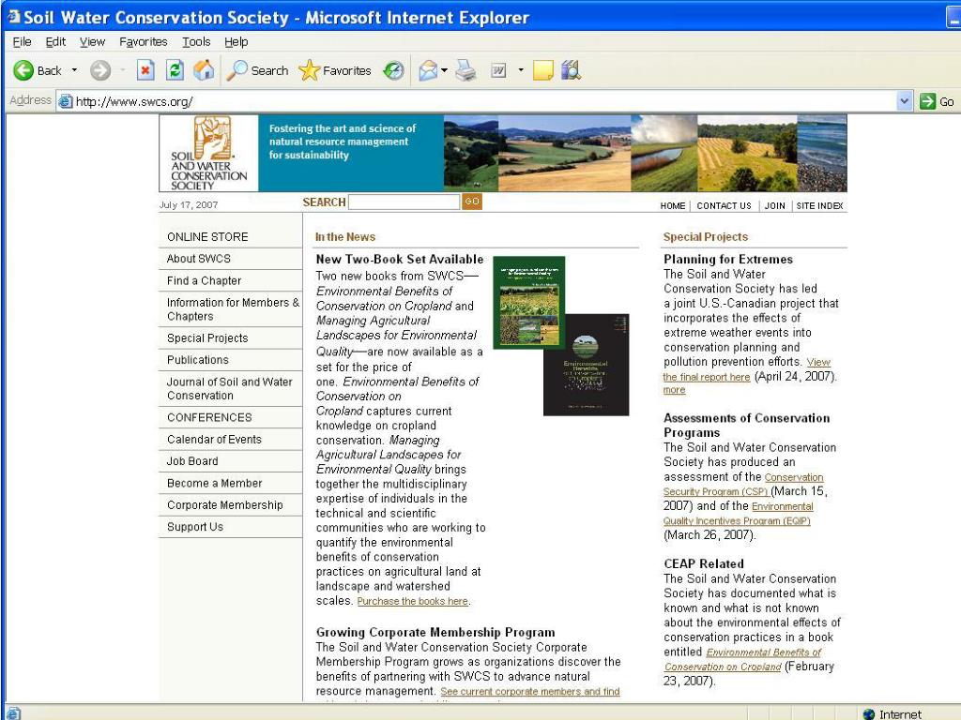Click the 'Purchase the books here' link
The height and width of the screenshot is (720, 961).
pyautogui.click(x=413, y=601)
